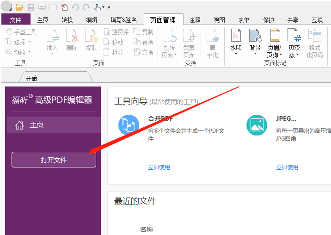Click 立即使用 under JPEG
Screen dimensions: 331x235
tap(287, 167)
